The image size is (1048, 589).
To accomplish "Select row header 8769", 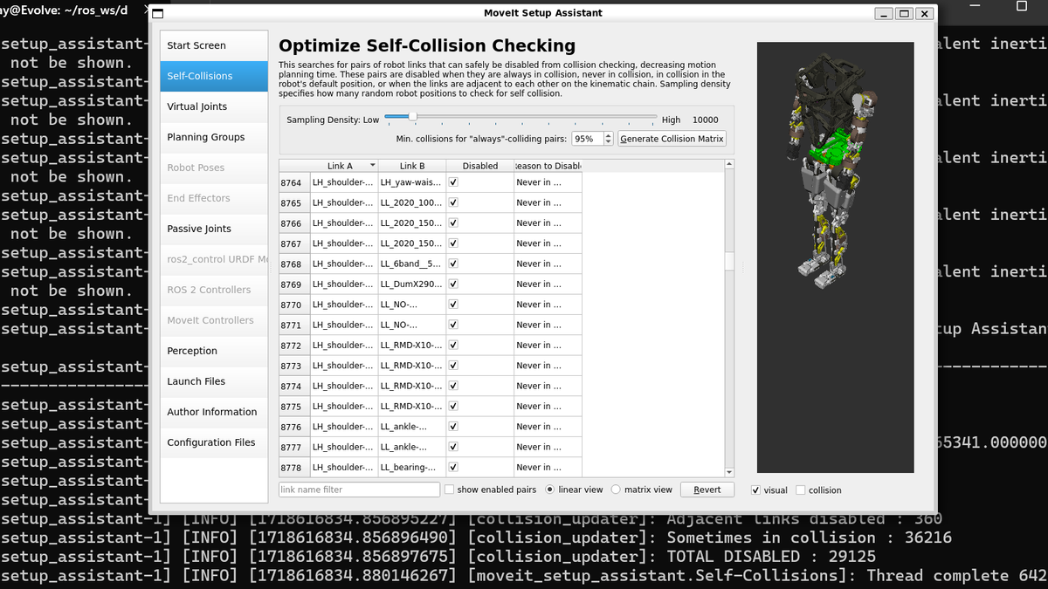I will pyautogui.click(x=294, y=284).
